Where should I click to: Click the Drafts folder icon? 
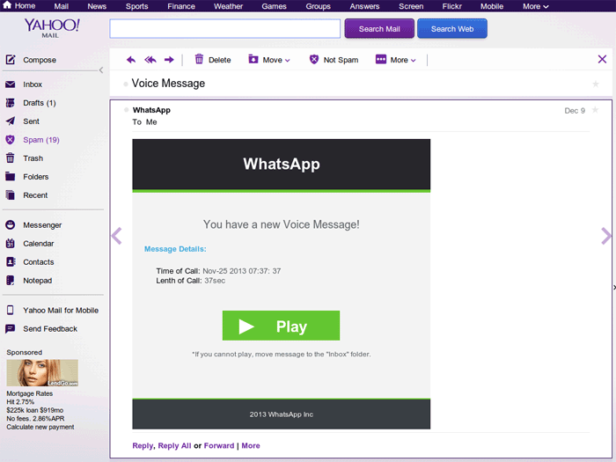click(x=11, y=103)
